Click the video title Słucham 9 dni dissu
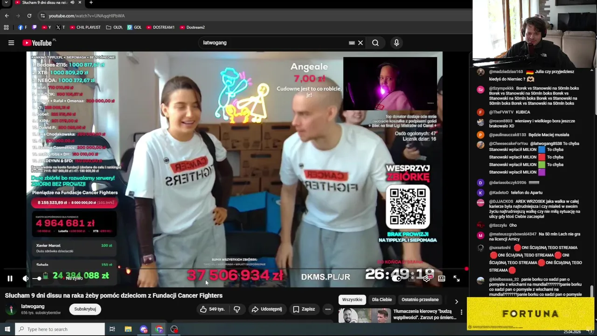 pos(114,295)
